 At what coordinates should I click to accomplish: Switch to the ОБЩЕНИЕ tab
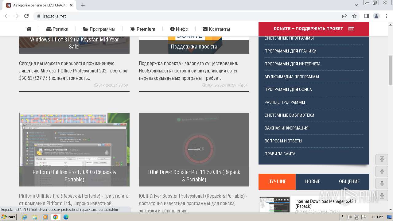coord(349,181)
